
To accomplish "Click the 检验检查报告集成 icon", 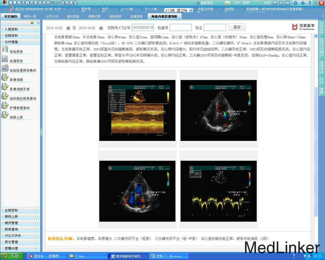I will [x=5, y=70].
